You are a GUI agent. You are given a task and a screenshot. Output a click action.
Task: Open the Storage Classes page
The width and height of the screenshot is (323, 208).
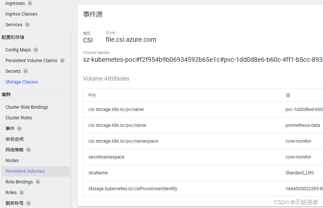(x=22, y=82)
